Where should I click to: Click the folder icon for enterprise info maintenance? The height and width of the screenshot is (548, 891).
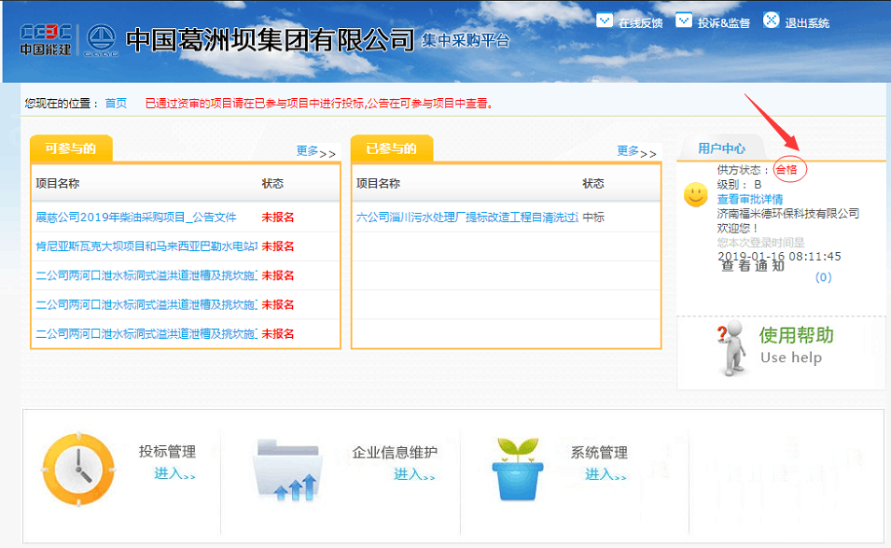point(287,470)
